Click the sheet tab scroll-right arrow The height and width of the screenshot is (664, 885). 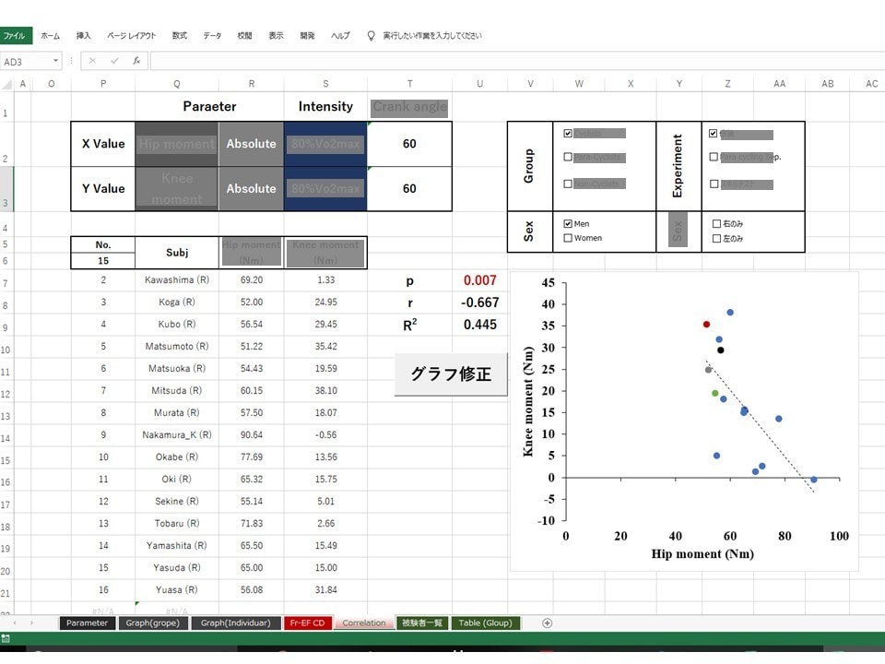31,622
